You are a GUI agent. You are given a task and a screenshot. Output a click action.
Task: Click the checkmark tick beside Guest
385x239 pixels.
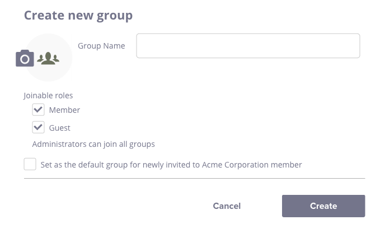(x=38, y=127)
